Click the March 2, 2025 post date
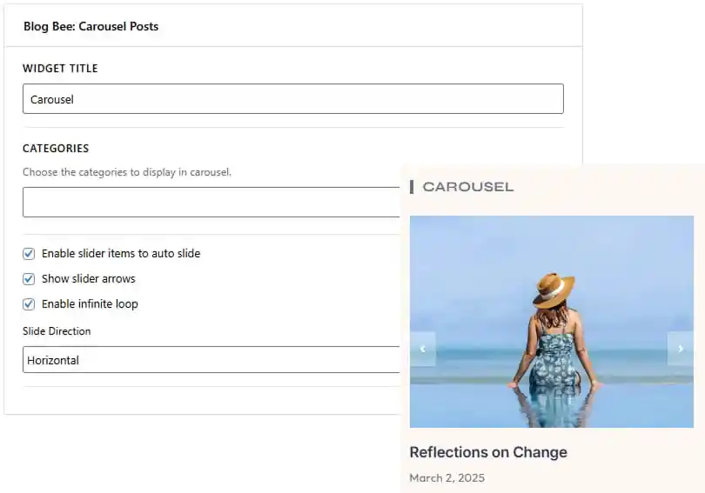 446,477
